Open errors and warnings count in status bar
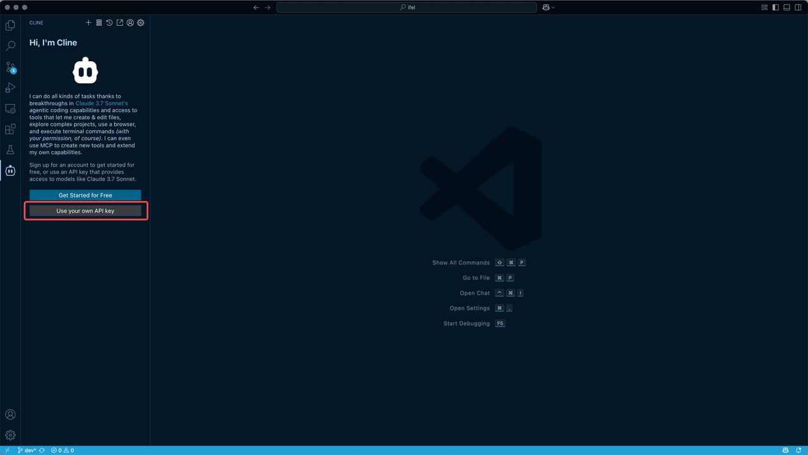Screen dimensions: 808x455 tap(62, 451)
